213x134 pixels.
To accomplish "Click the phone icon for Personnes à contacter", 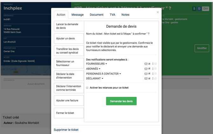I will pyautogui.click(x=153, y=74).
